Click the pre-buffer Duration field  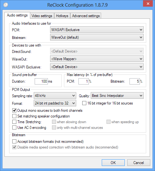click(41, 81)
